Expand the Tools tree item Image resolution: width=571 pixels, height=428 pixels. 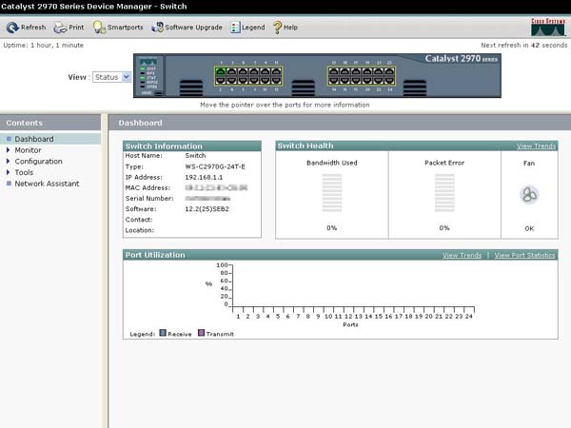8,172
